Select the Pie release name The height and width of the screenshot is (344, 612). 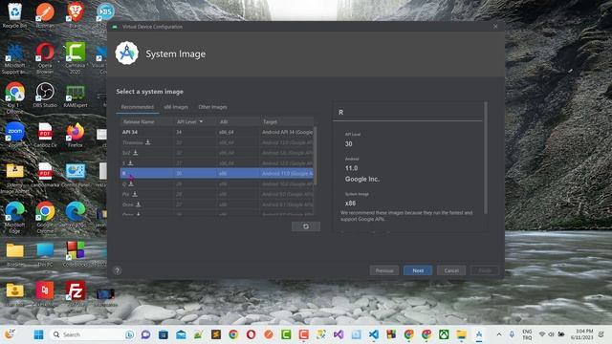pos(125,194)
